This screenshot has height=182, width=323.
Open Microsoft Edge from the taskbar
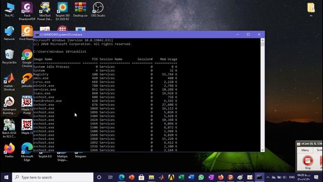pos(122,177)
